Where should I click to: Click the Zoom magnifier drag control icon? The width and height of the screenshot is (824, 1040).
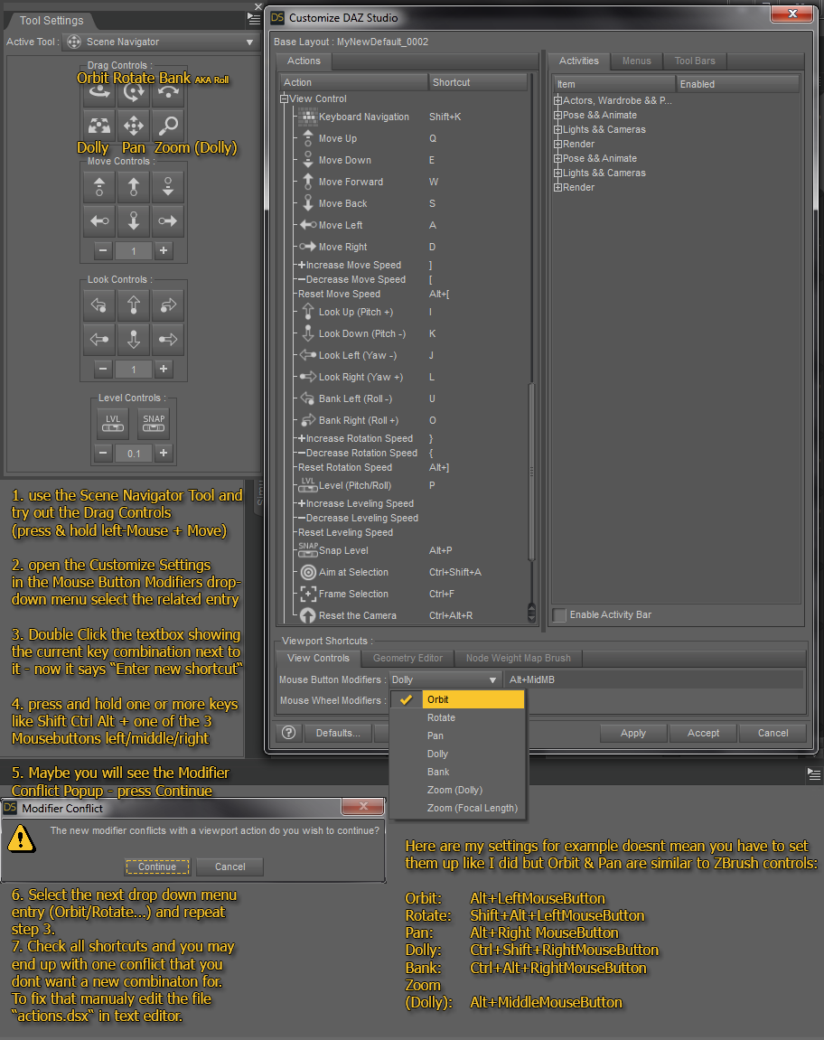(168, 126)
